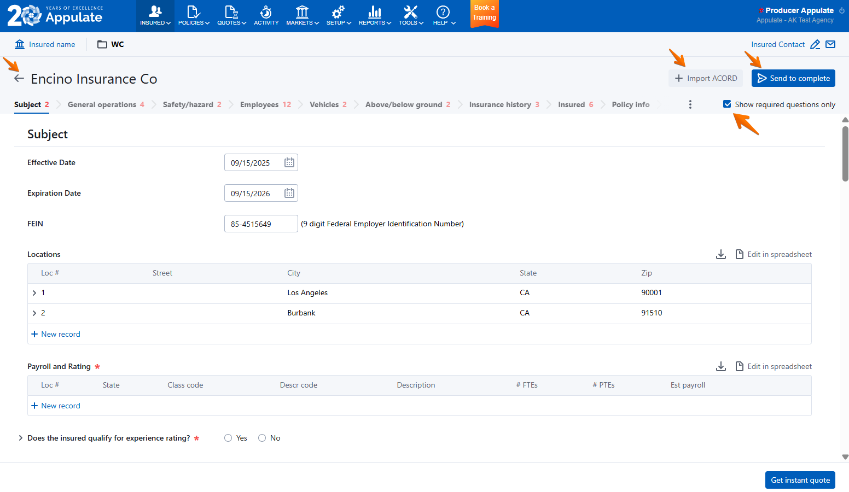The image size is (849, 492).
Task: Click the vertical scrollbar thumb
Action: [x=845, y=154]
